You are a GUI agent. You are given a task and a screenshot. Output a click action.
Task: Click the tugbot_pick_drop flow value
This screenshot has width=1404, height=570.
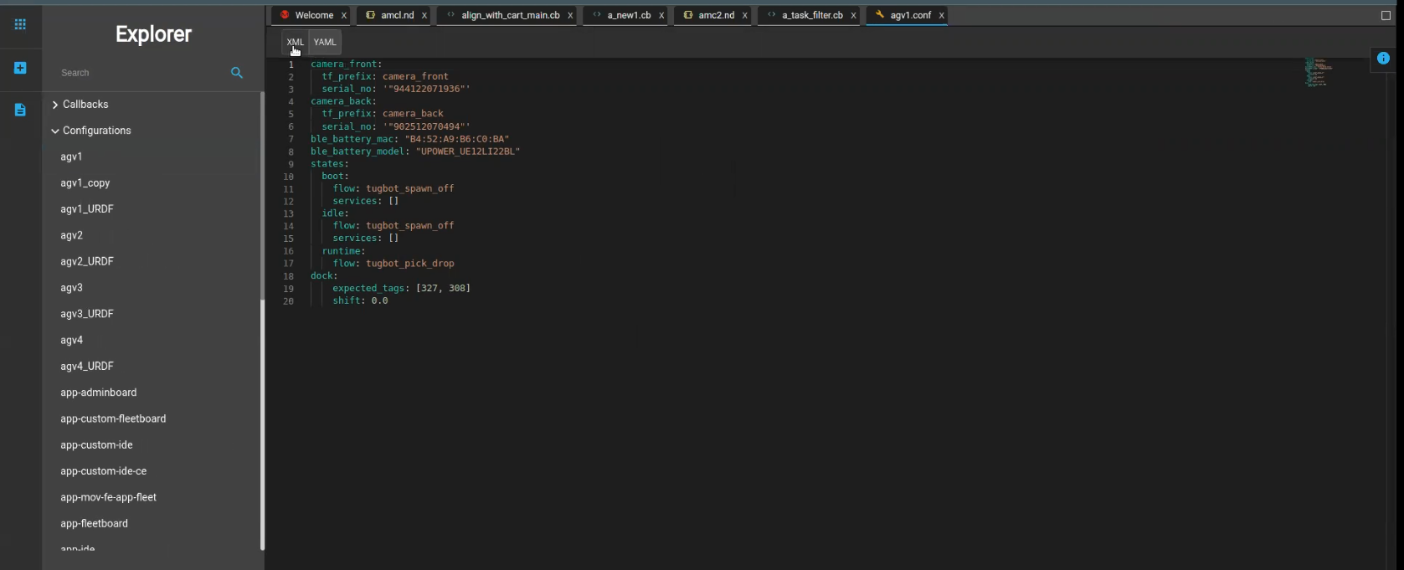(410, 263)
